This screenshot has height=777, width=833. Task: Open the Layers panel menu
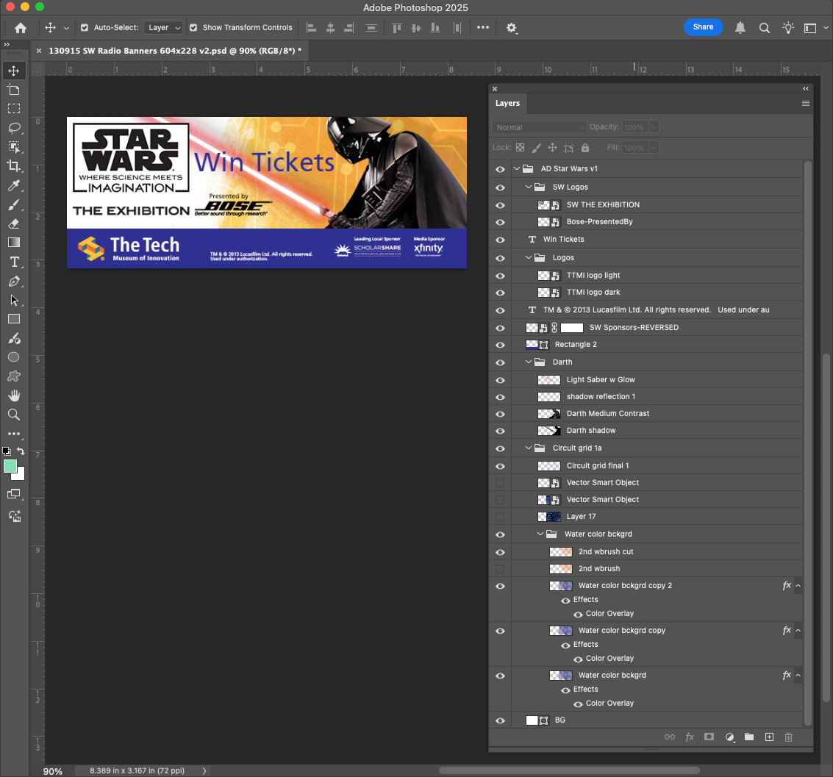pos(805,103)
